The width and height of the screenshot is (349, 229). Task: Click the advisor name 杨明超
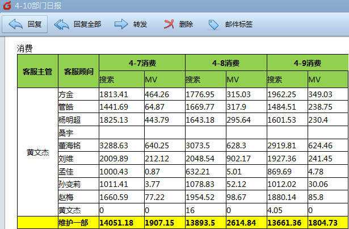[70, 119]
